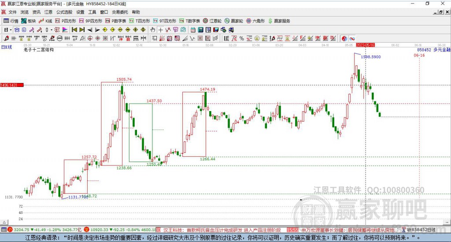
Task: Open the 行情 quotes view
Action: 11,21
